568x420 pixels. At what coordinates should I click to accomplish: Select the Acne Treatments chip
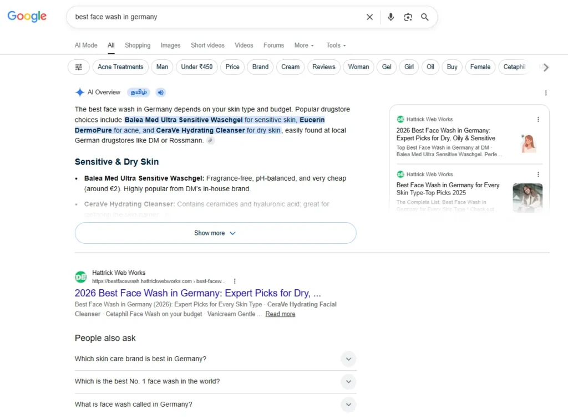pos(120,67)
